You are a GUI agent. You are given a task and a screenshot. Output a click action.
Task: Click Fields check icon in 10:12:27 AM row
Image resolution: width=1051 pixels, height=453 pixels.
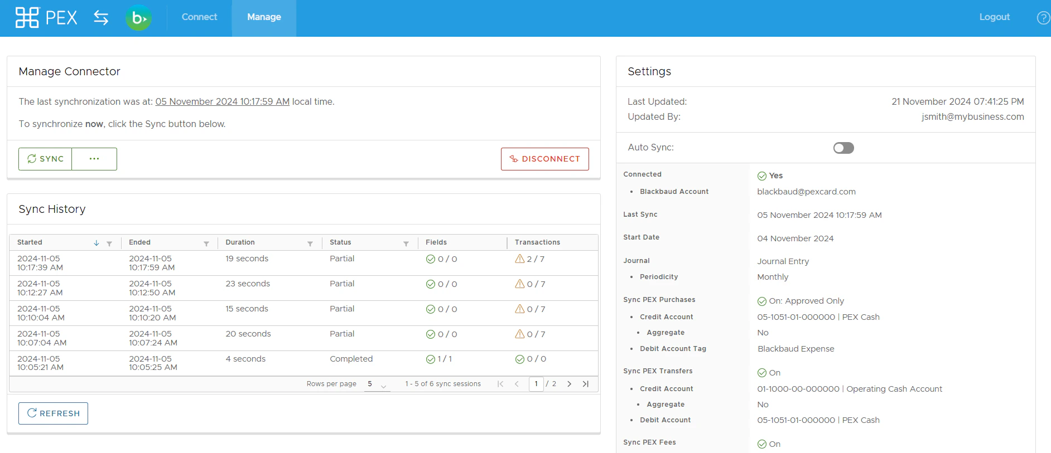pyautogui.click(x=431, y=284)
